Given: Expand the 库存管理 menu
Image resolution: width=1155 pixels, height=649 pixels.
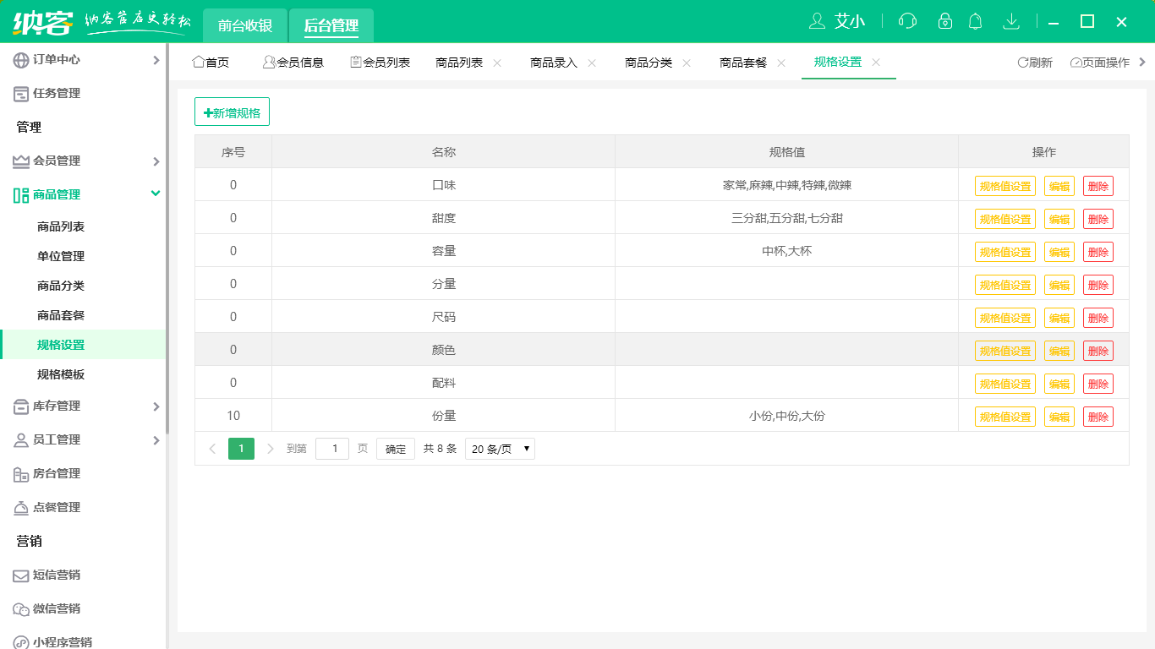Looking at the screenshot, I should (85, 406).
